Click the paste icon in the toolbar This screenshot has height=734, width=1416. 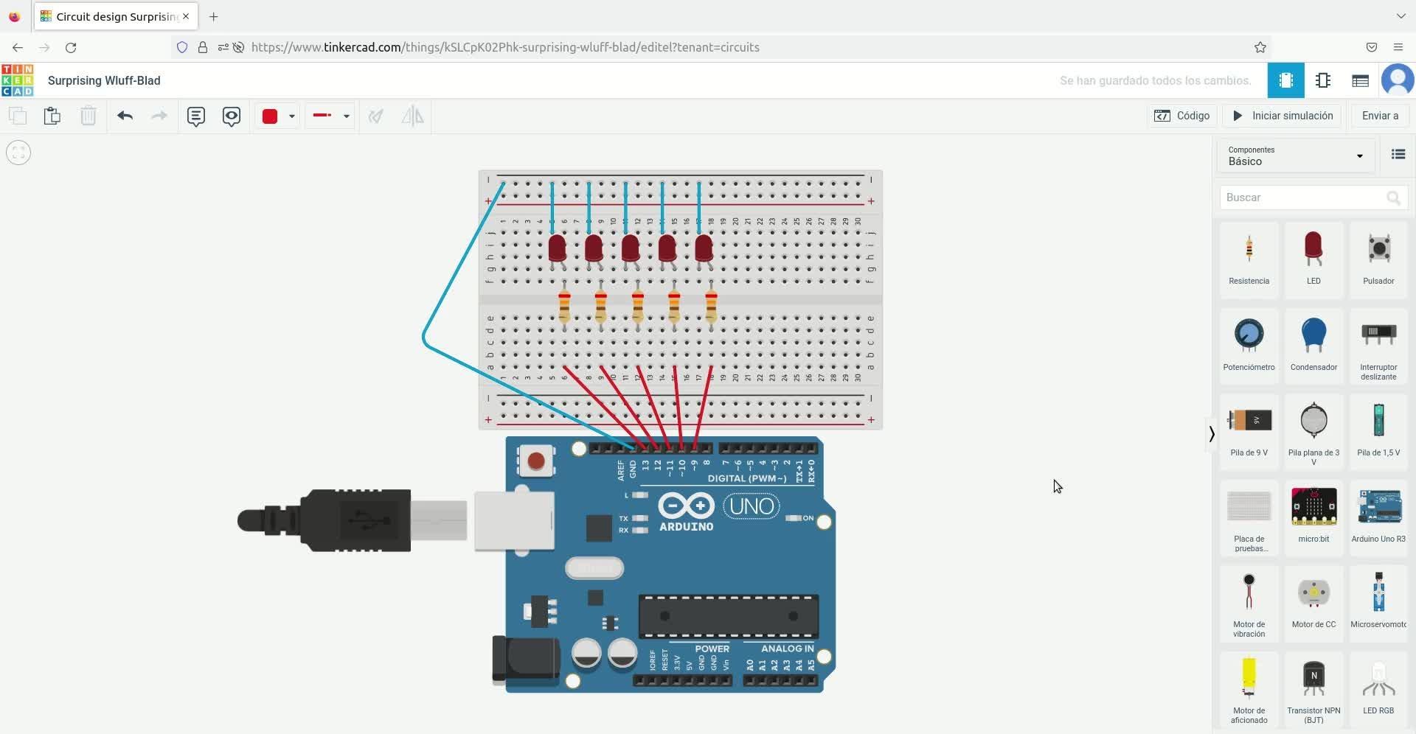52,116
